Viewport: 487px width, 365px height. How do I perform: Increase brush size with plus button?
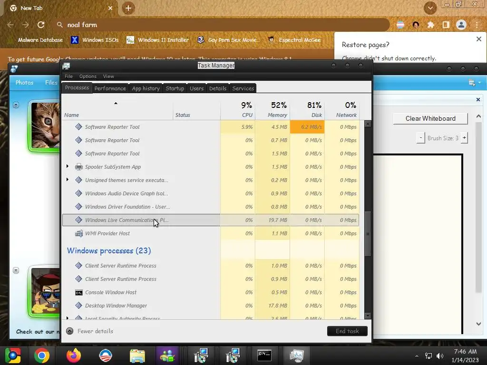pos(464,138)
